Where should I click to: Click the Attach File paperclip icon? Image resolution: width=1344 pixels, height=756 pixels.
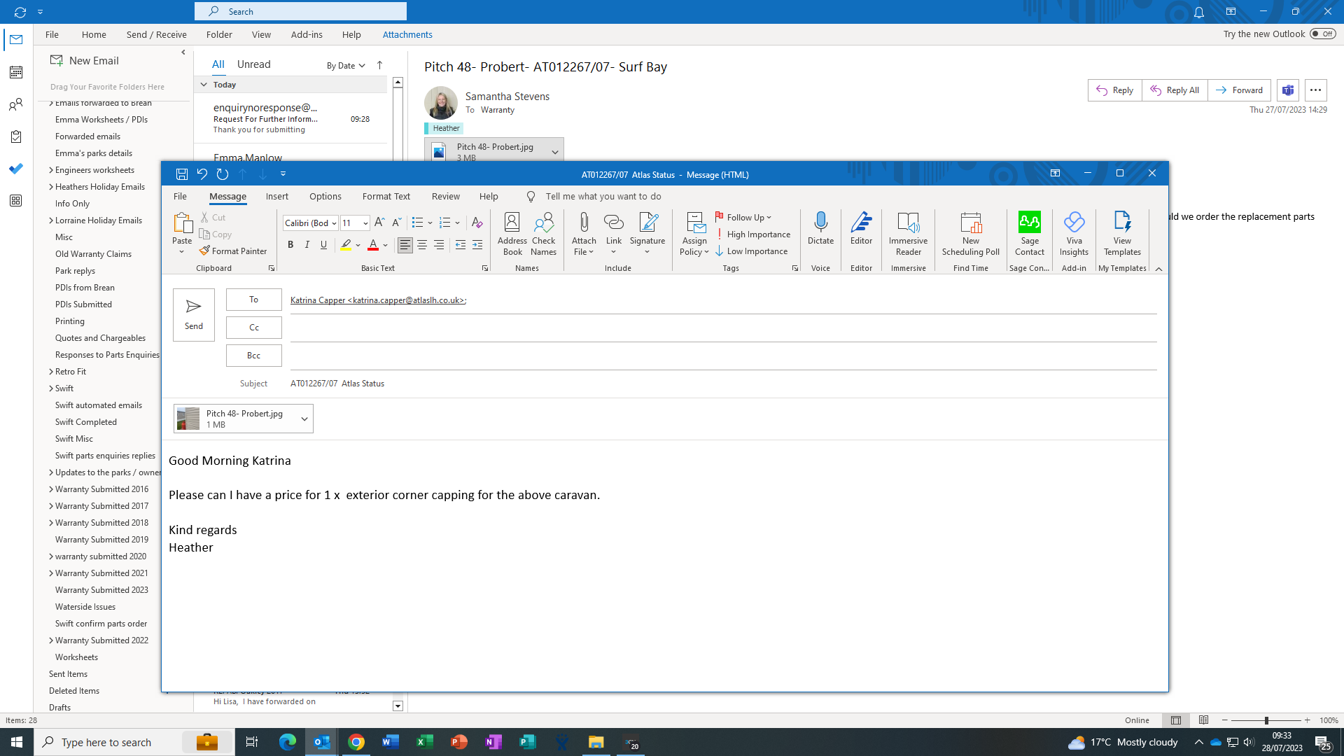584,223
